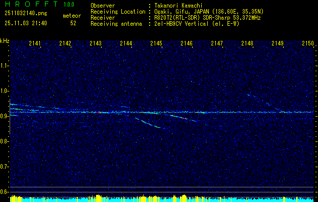Click frequency axis label 0.7
The width and height of the screenshot is (318, 202).
(4, 167)
